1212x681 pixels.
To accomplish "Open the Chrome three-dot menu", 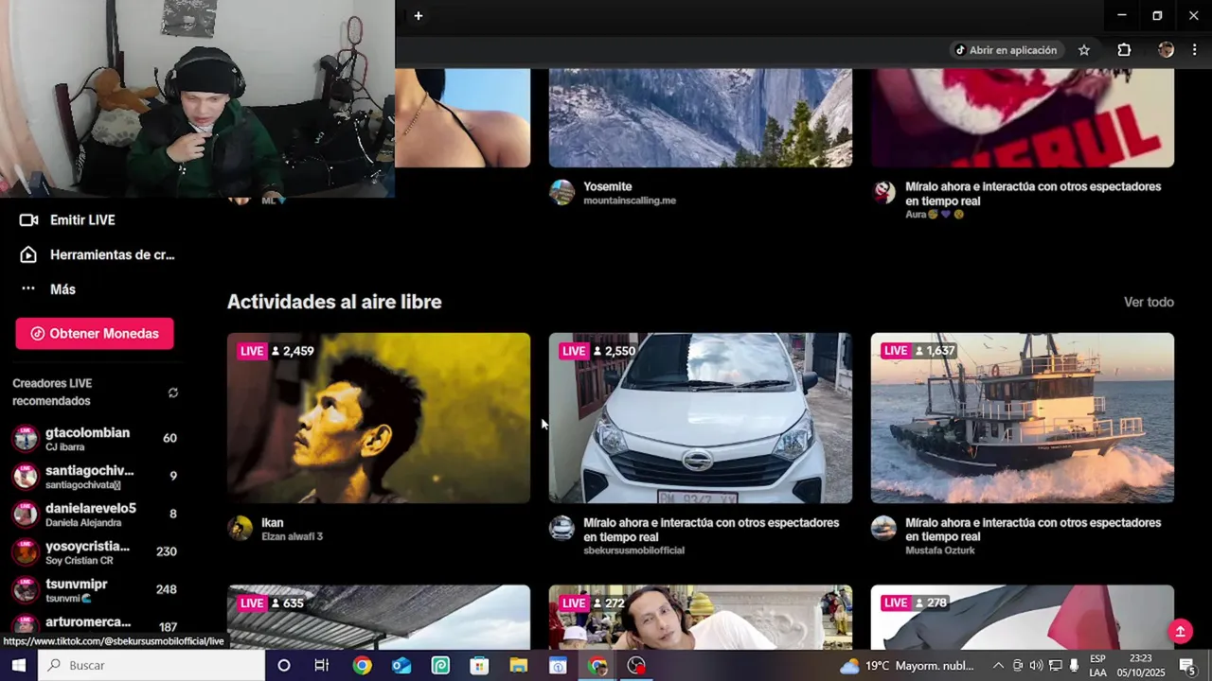I will [x=1197, y=50].
